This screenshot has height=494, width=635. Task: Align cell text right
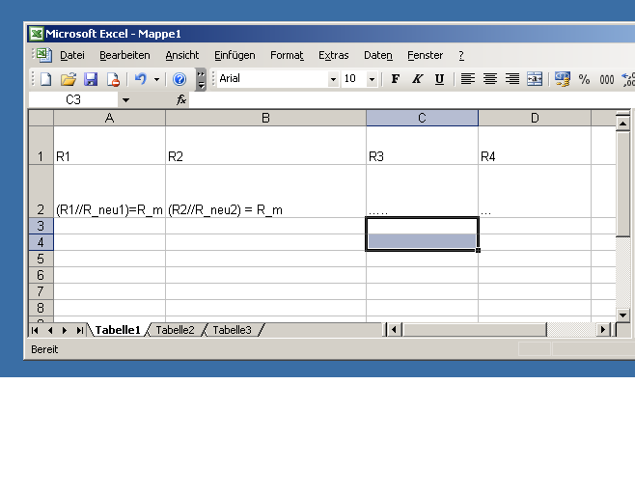(x=512, y=79)
